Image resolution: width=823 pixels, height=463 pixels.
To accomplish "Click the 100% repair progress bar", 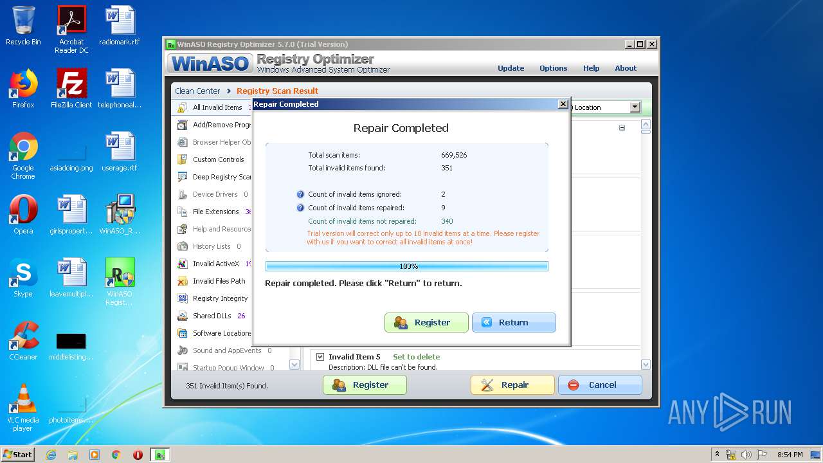I will [x=407, y=266].
